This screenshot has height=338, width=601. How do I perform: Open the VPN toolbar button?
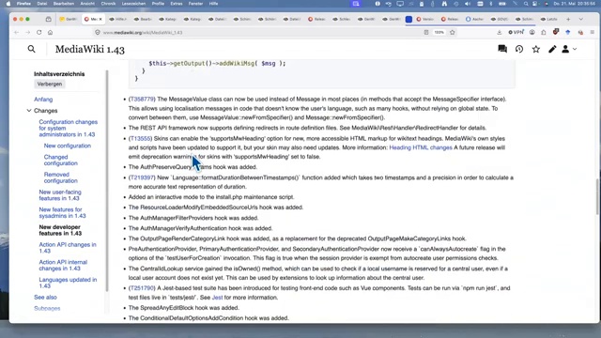(x=516, y=33)
